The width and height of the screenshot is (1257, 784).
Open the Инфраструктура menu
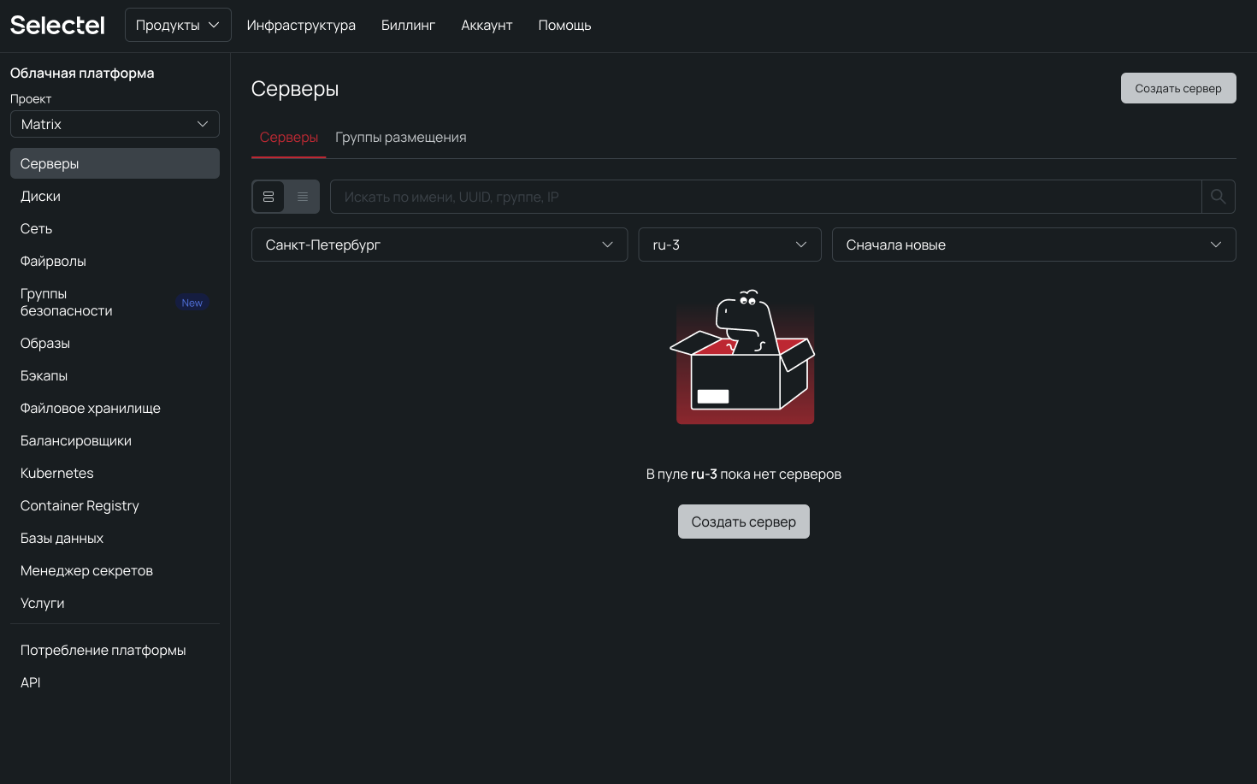(x=301, y=25)
